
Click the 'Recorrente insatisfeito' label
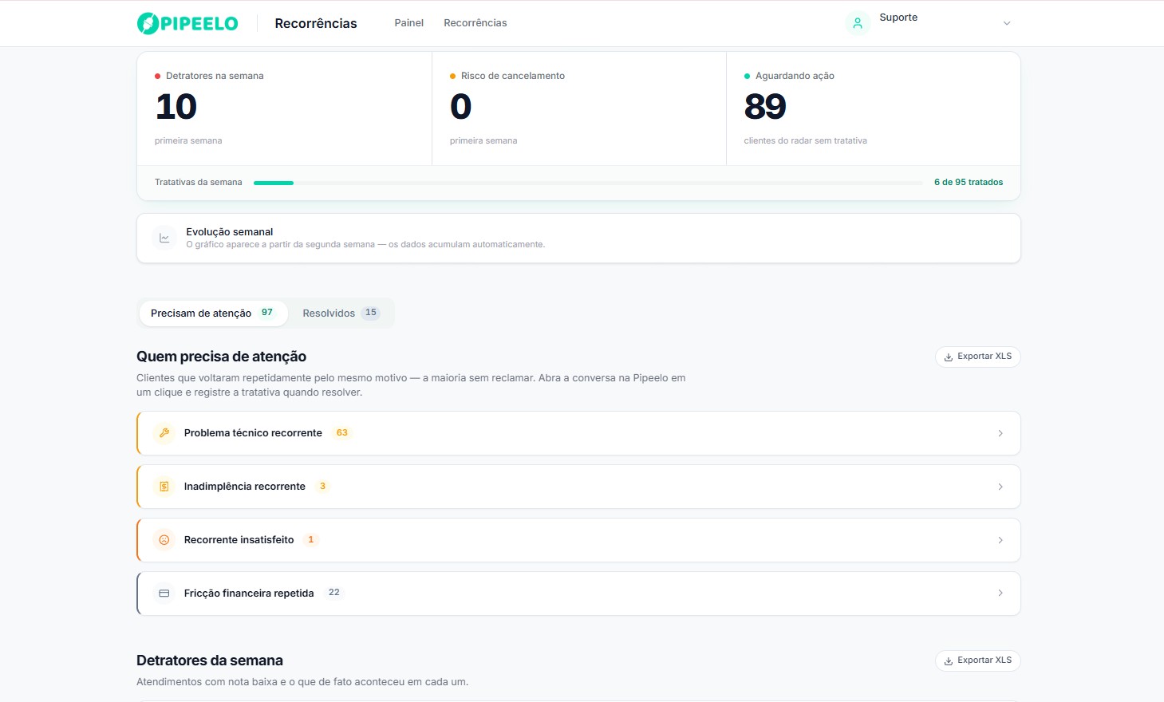click(239, 540)
